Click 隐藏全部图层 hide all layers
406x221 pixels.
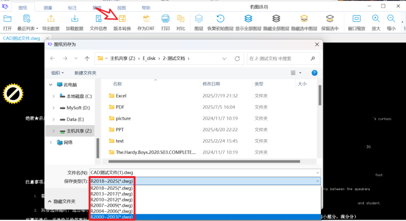(276, 19)
